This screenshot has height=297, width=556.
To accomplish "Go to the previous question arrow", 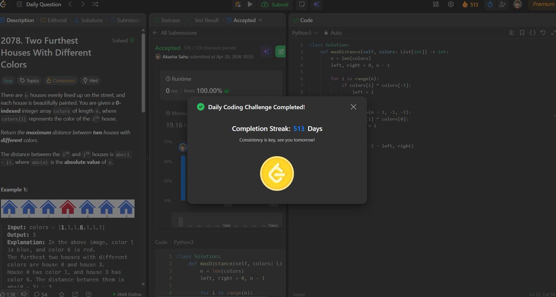I will tap(70, 4).
